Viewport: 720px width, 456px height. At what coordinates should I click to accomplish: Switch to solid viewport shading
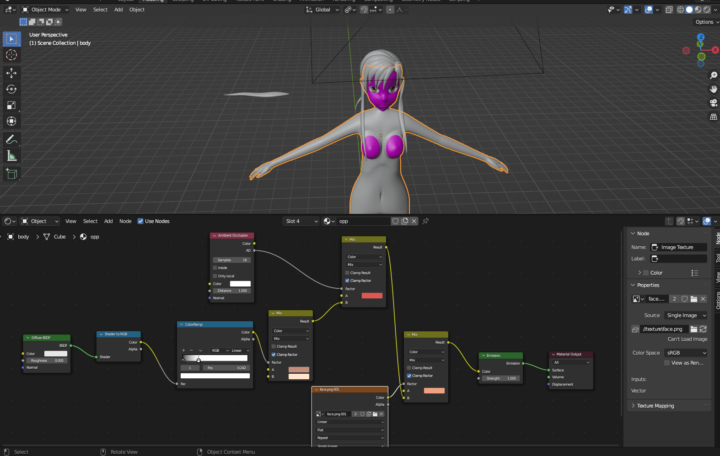[689, 10]
